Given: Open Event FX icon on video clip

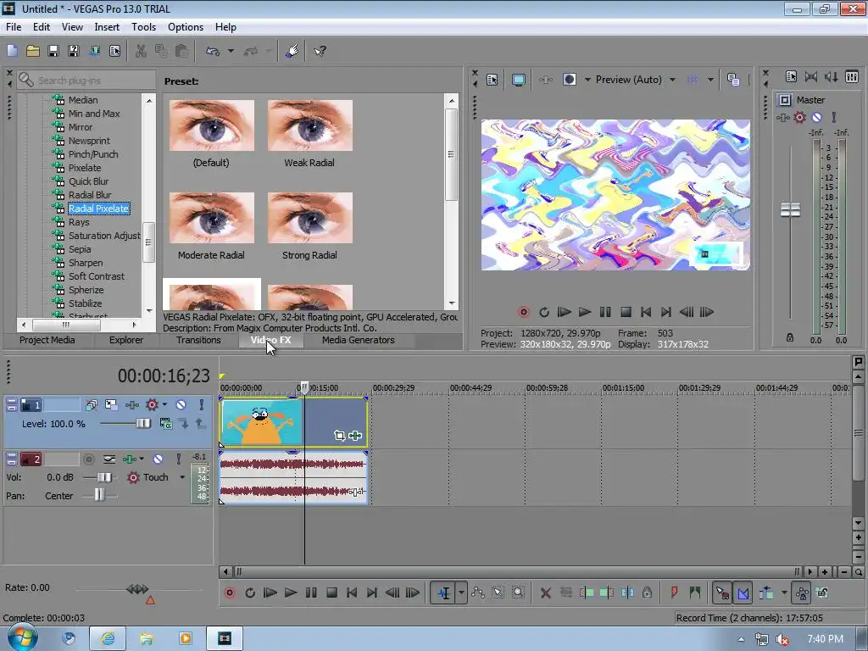Looking at the screenshot, I should click(x=355, y=436).
